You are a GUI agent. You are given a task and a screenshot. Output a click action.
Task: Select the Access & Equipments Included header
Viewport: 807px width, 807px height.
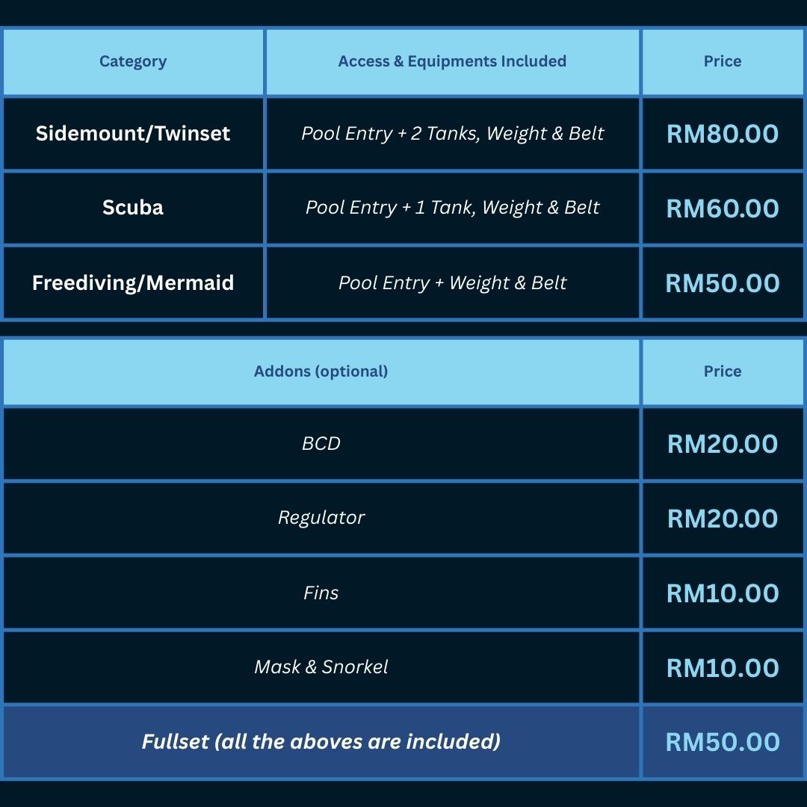[452, 61]
